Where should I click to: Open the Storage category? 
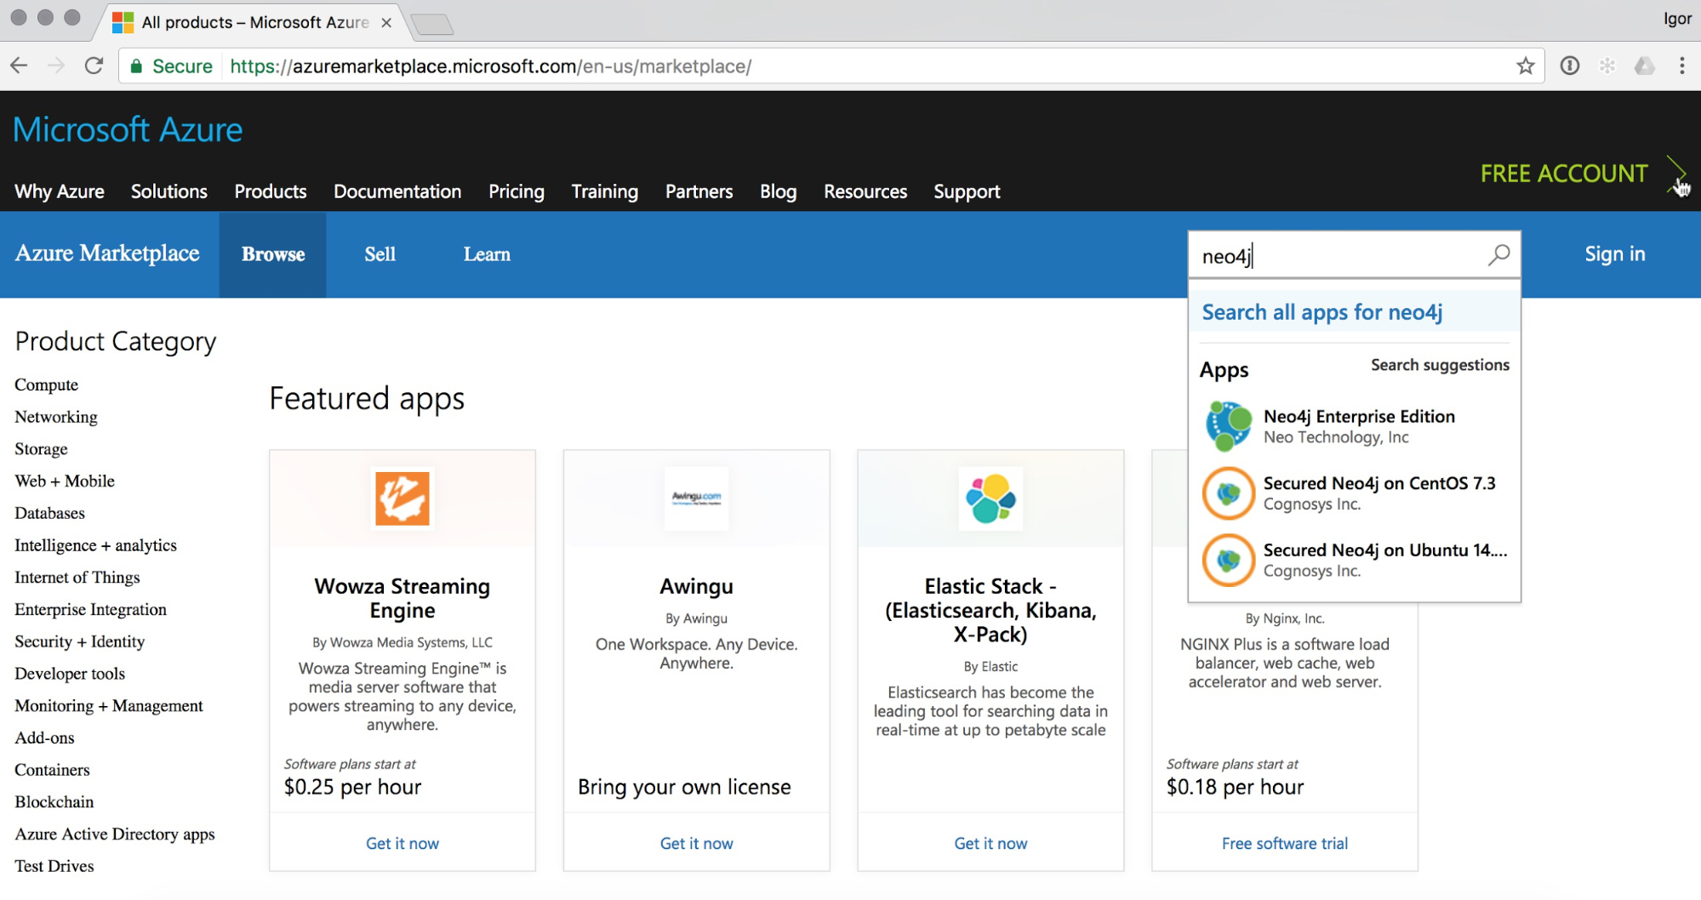click(x=41, y=449)
